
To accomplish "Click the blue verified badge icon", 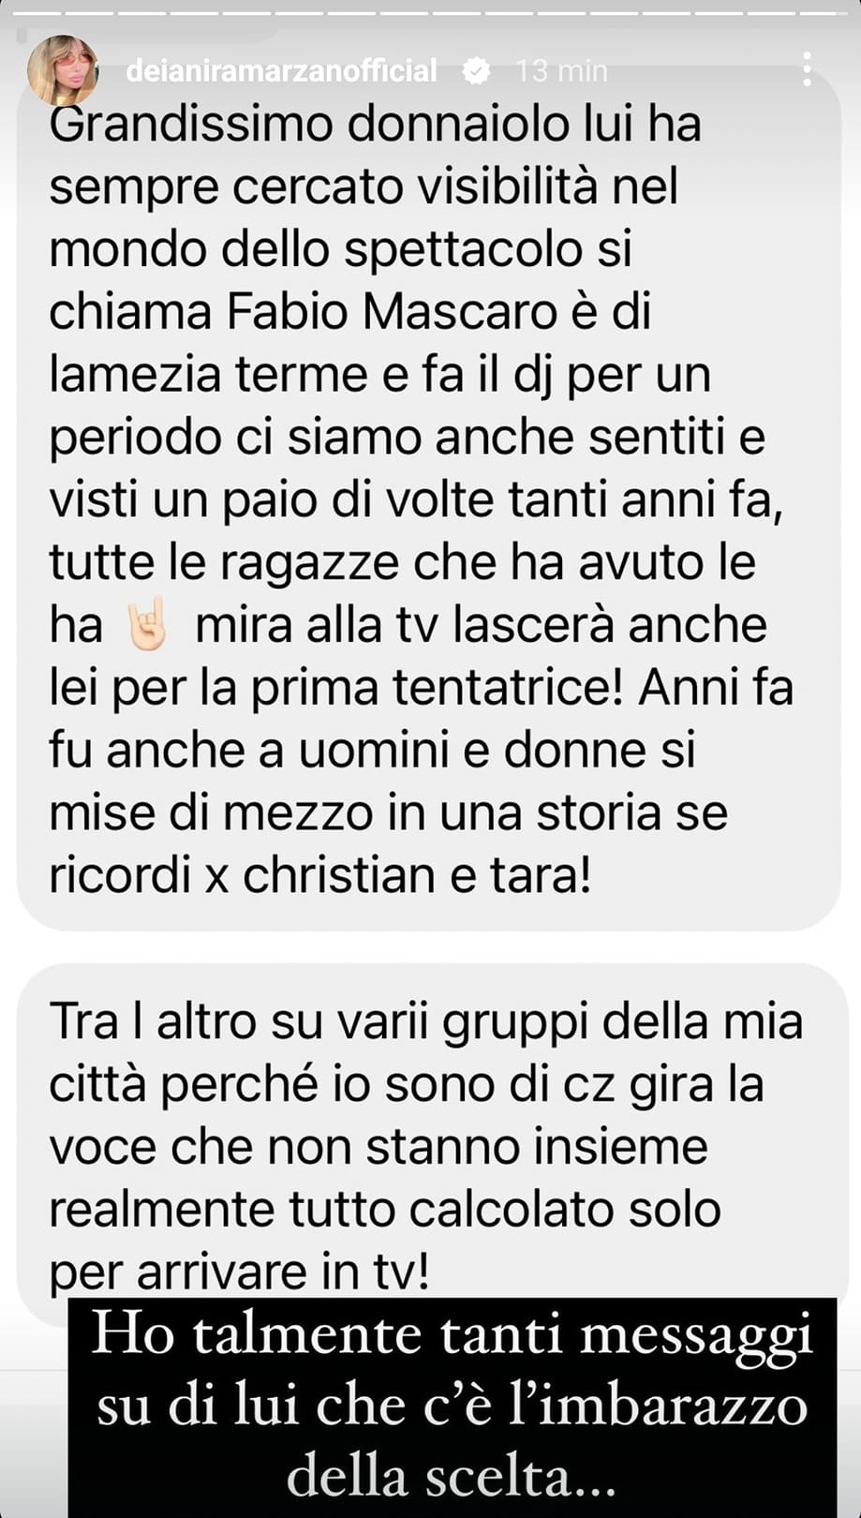I will click(477, 70).
